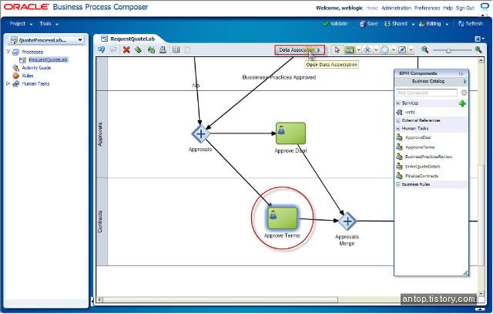This screenshot has height=314, width=493.
Task: Select the blue artifact/note tool
Action: tap(402, 49)
